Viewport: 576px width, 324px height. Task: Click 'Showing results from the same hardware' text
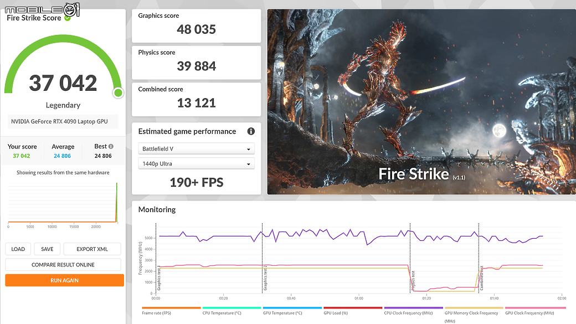[63, 172]
